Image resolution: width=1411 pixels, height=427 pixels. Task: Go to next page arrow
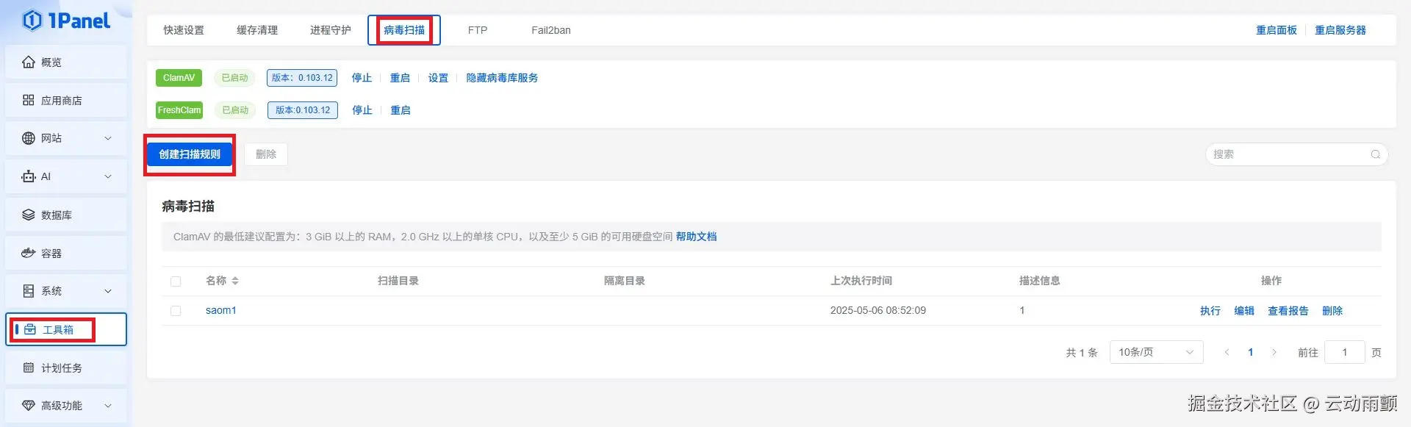coord(1274,353)
